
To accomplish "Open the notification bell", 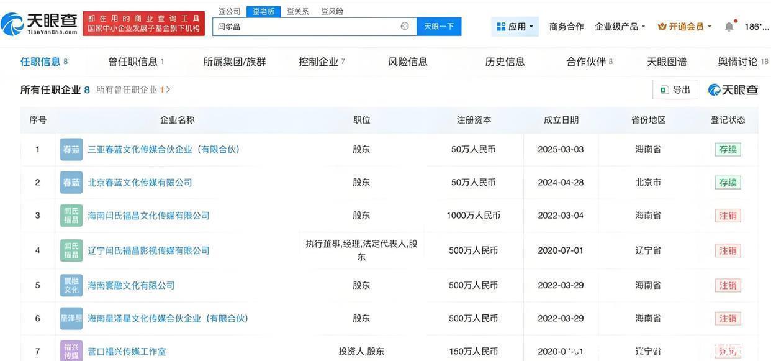I will click(x=729, y=27).
